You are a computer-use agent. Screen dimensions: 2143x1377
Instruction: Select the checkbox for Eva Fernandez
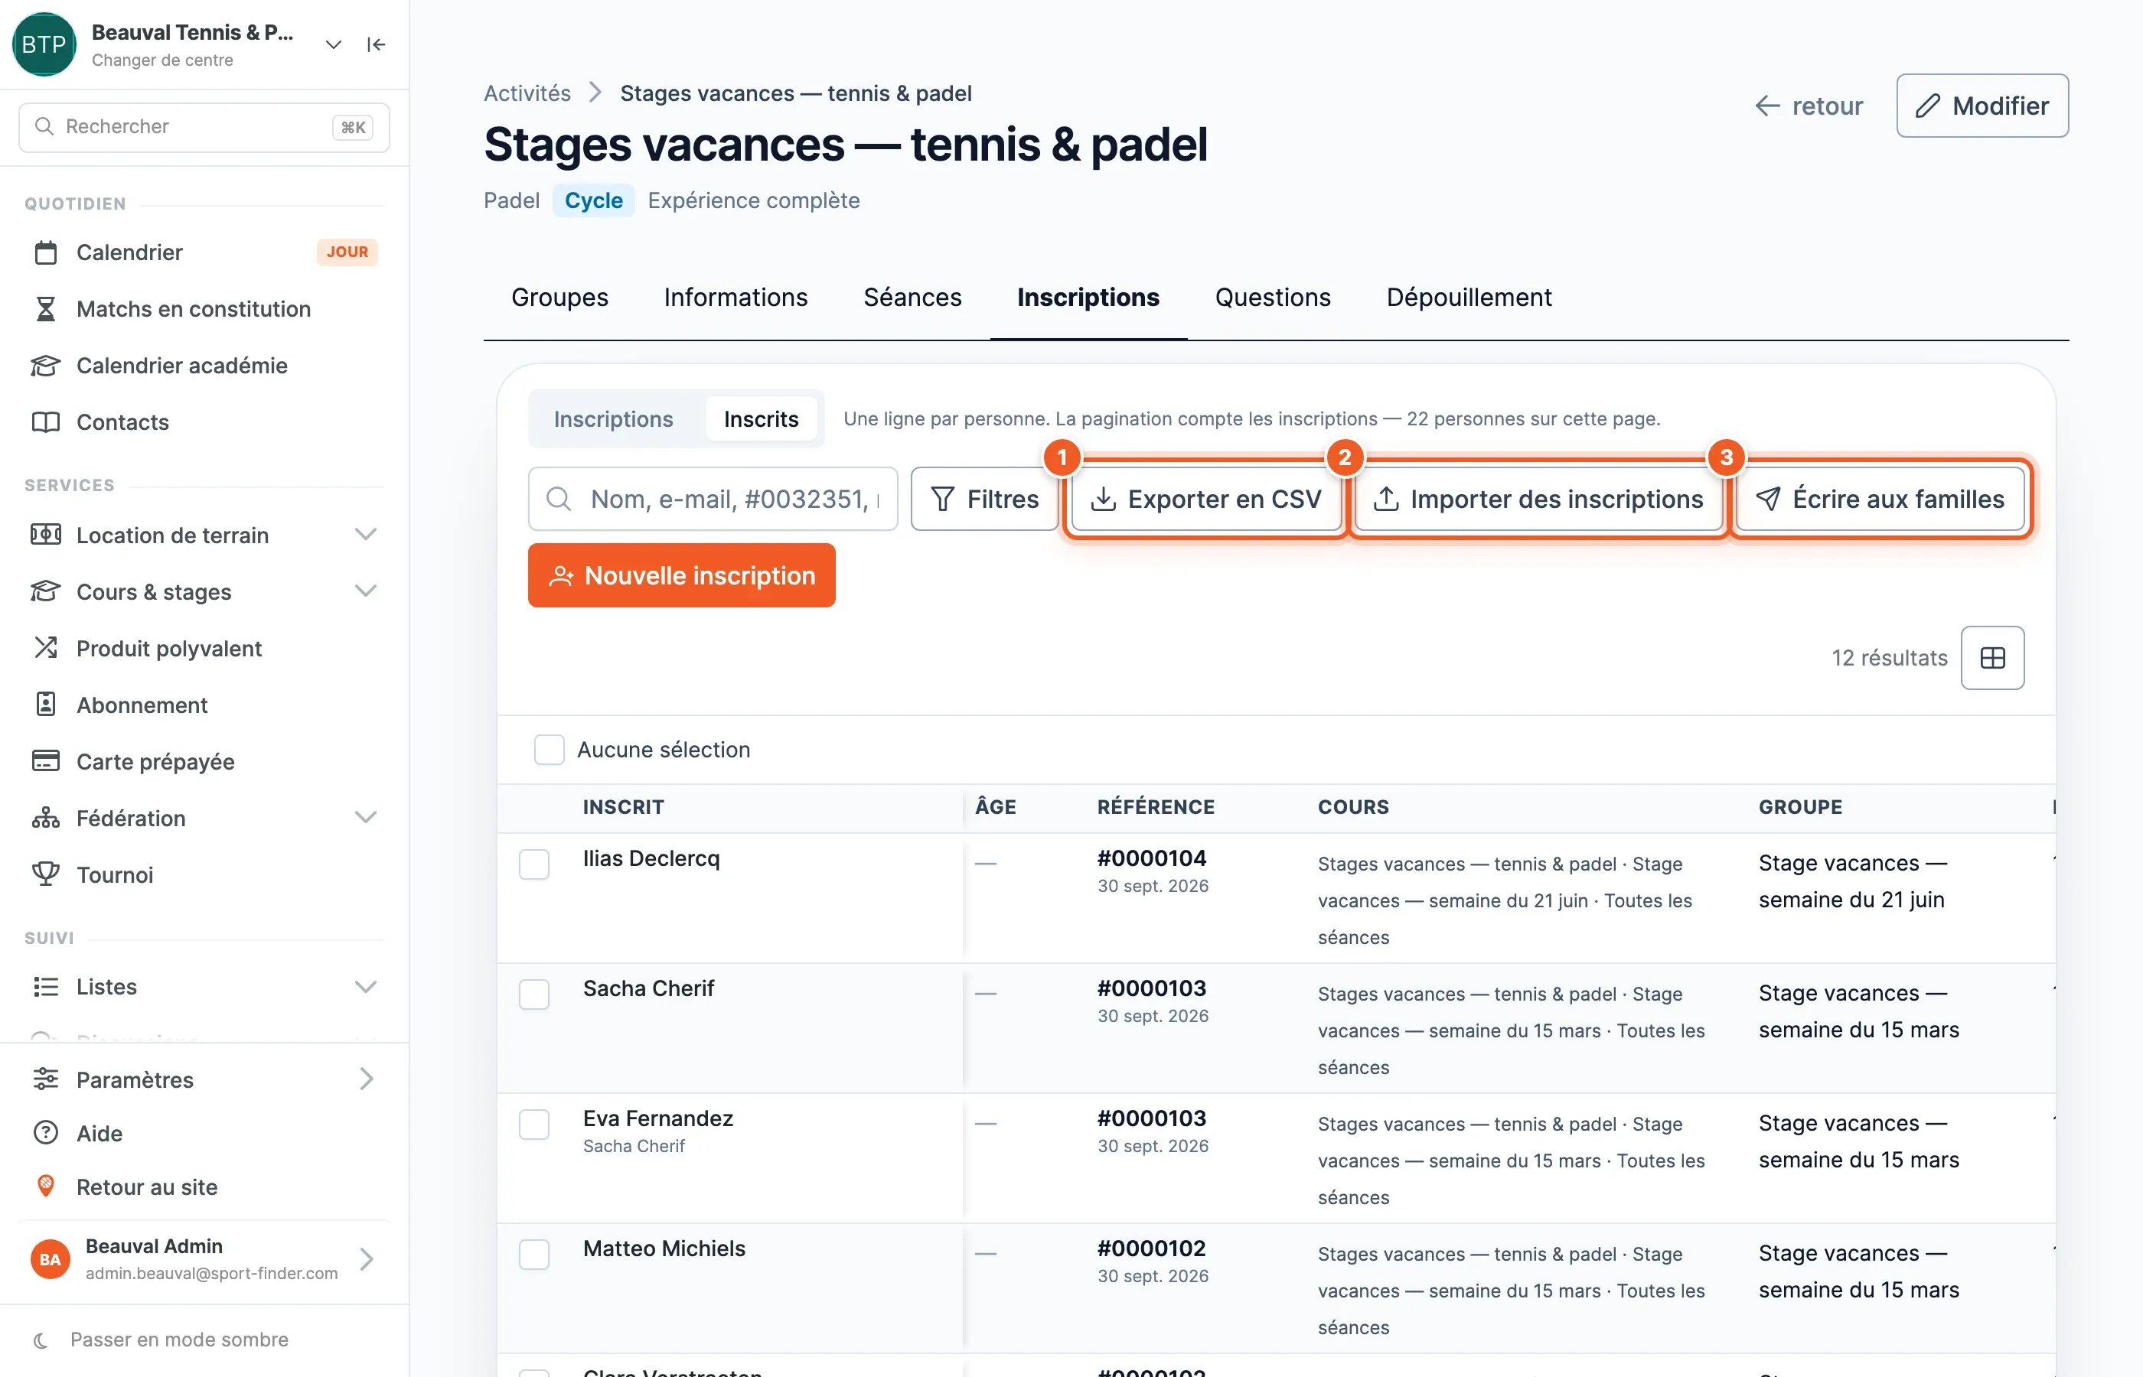click(534, 1124)
